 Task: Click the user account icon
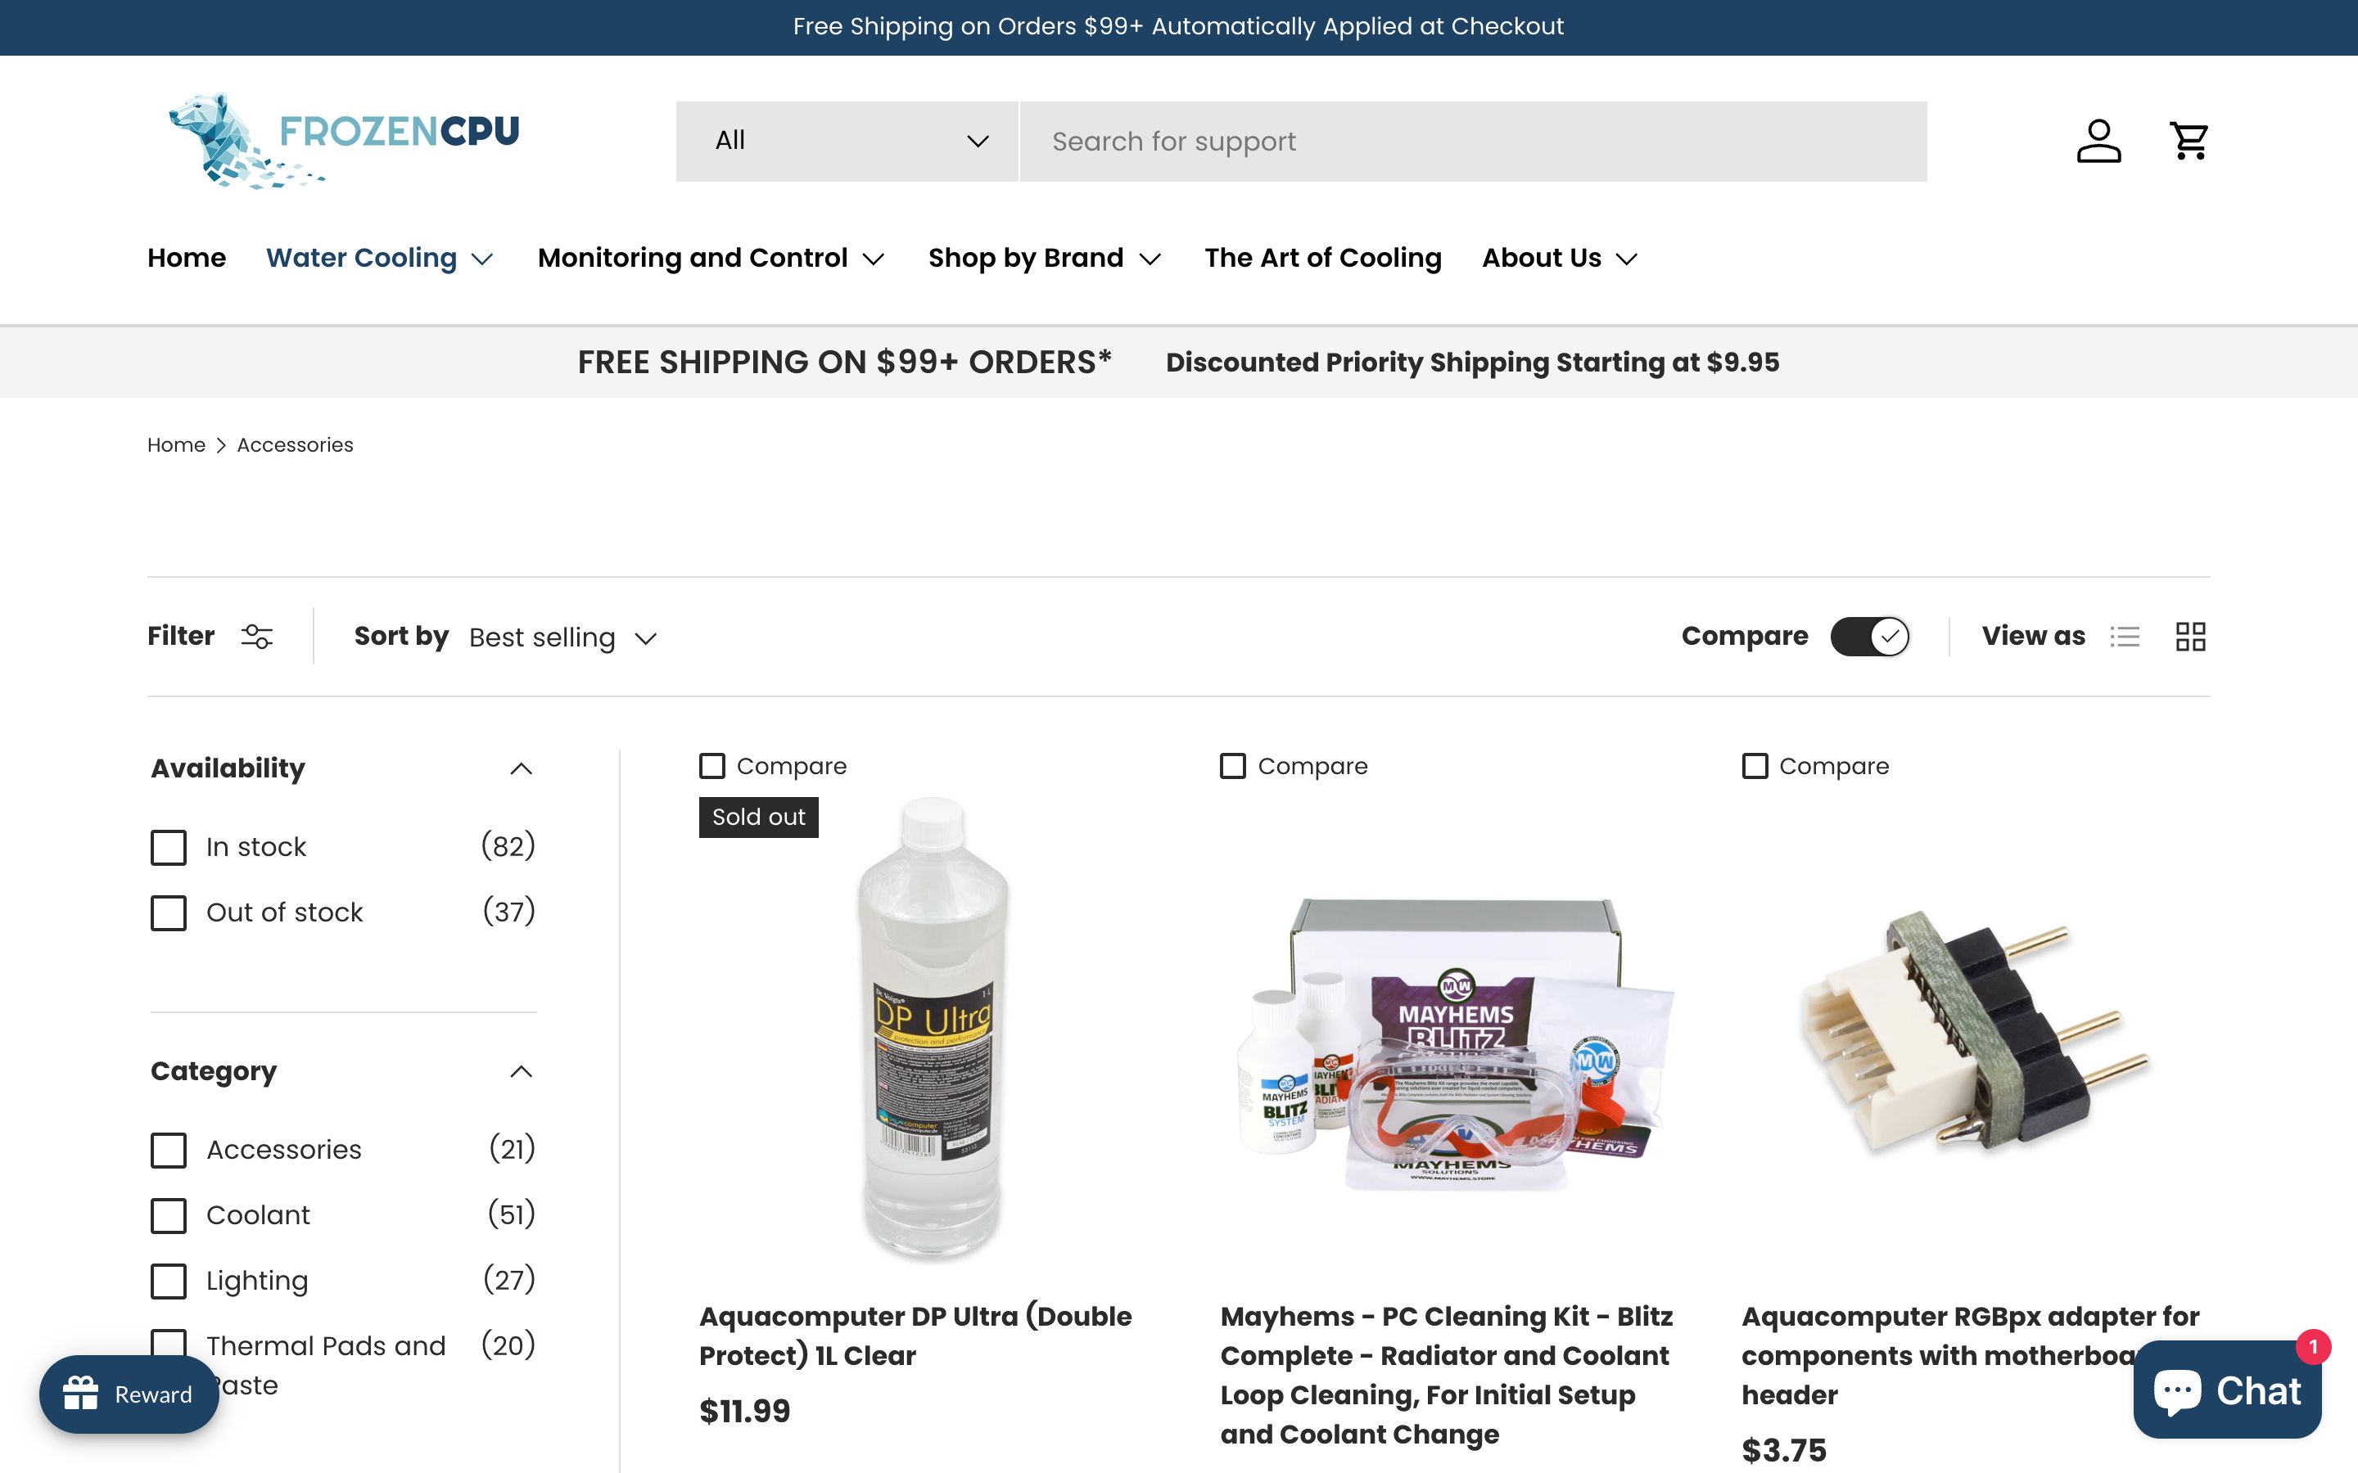[x=2098, y=141]
